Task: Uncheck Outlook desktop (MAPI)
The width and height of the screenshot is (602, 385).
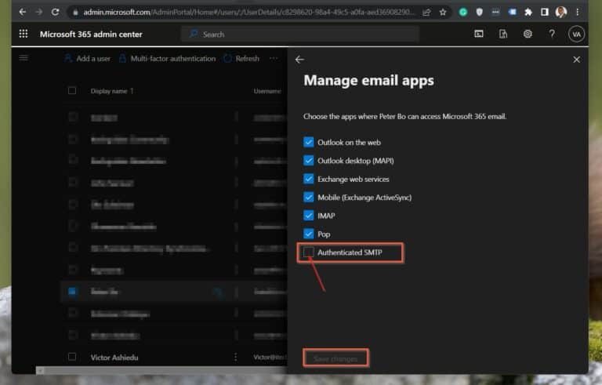Action: (308, 160)
